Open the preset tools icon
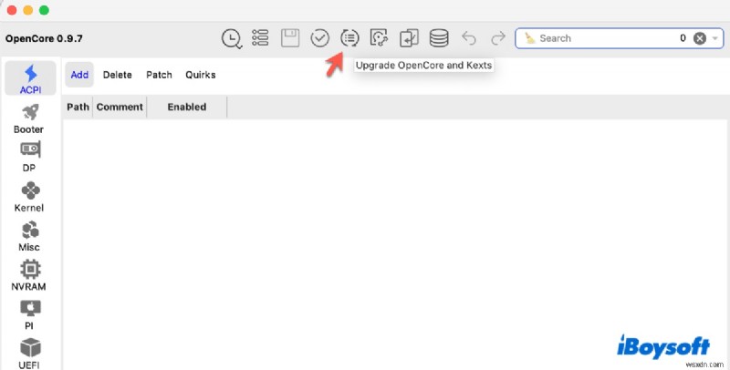This screenshot has height=370, width=730. (379, 38)
